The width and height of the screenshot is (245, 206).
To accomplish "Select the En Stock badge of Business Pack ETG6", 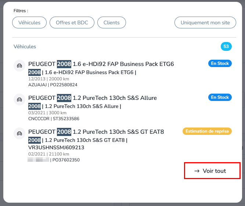I will tap(220, 63).
